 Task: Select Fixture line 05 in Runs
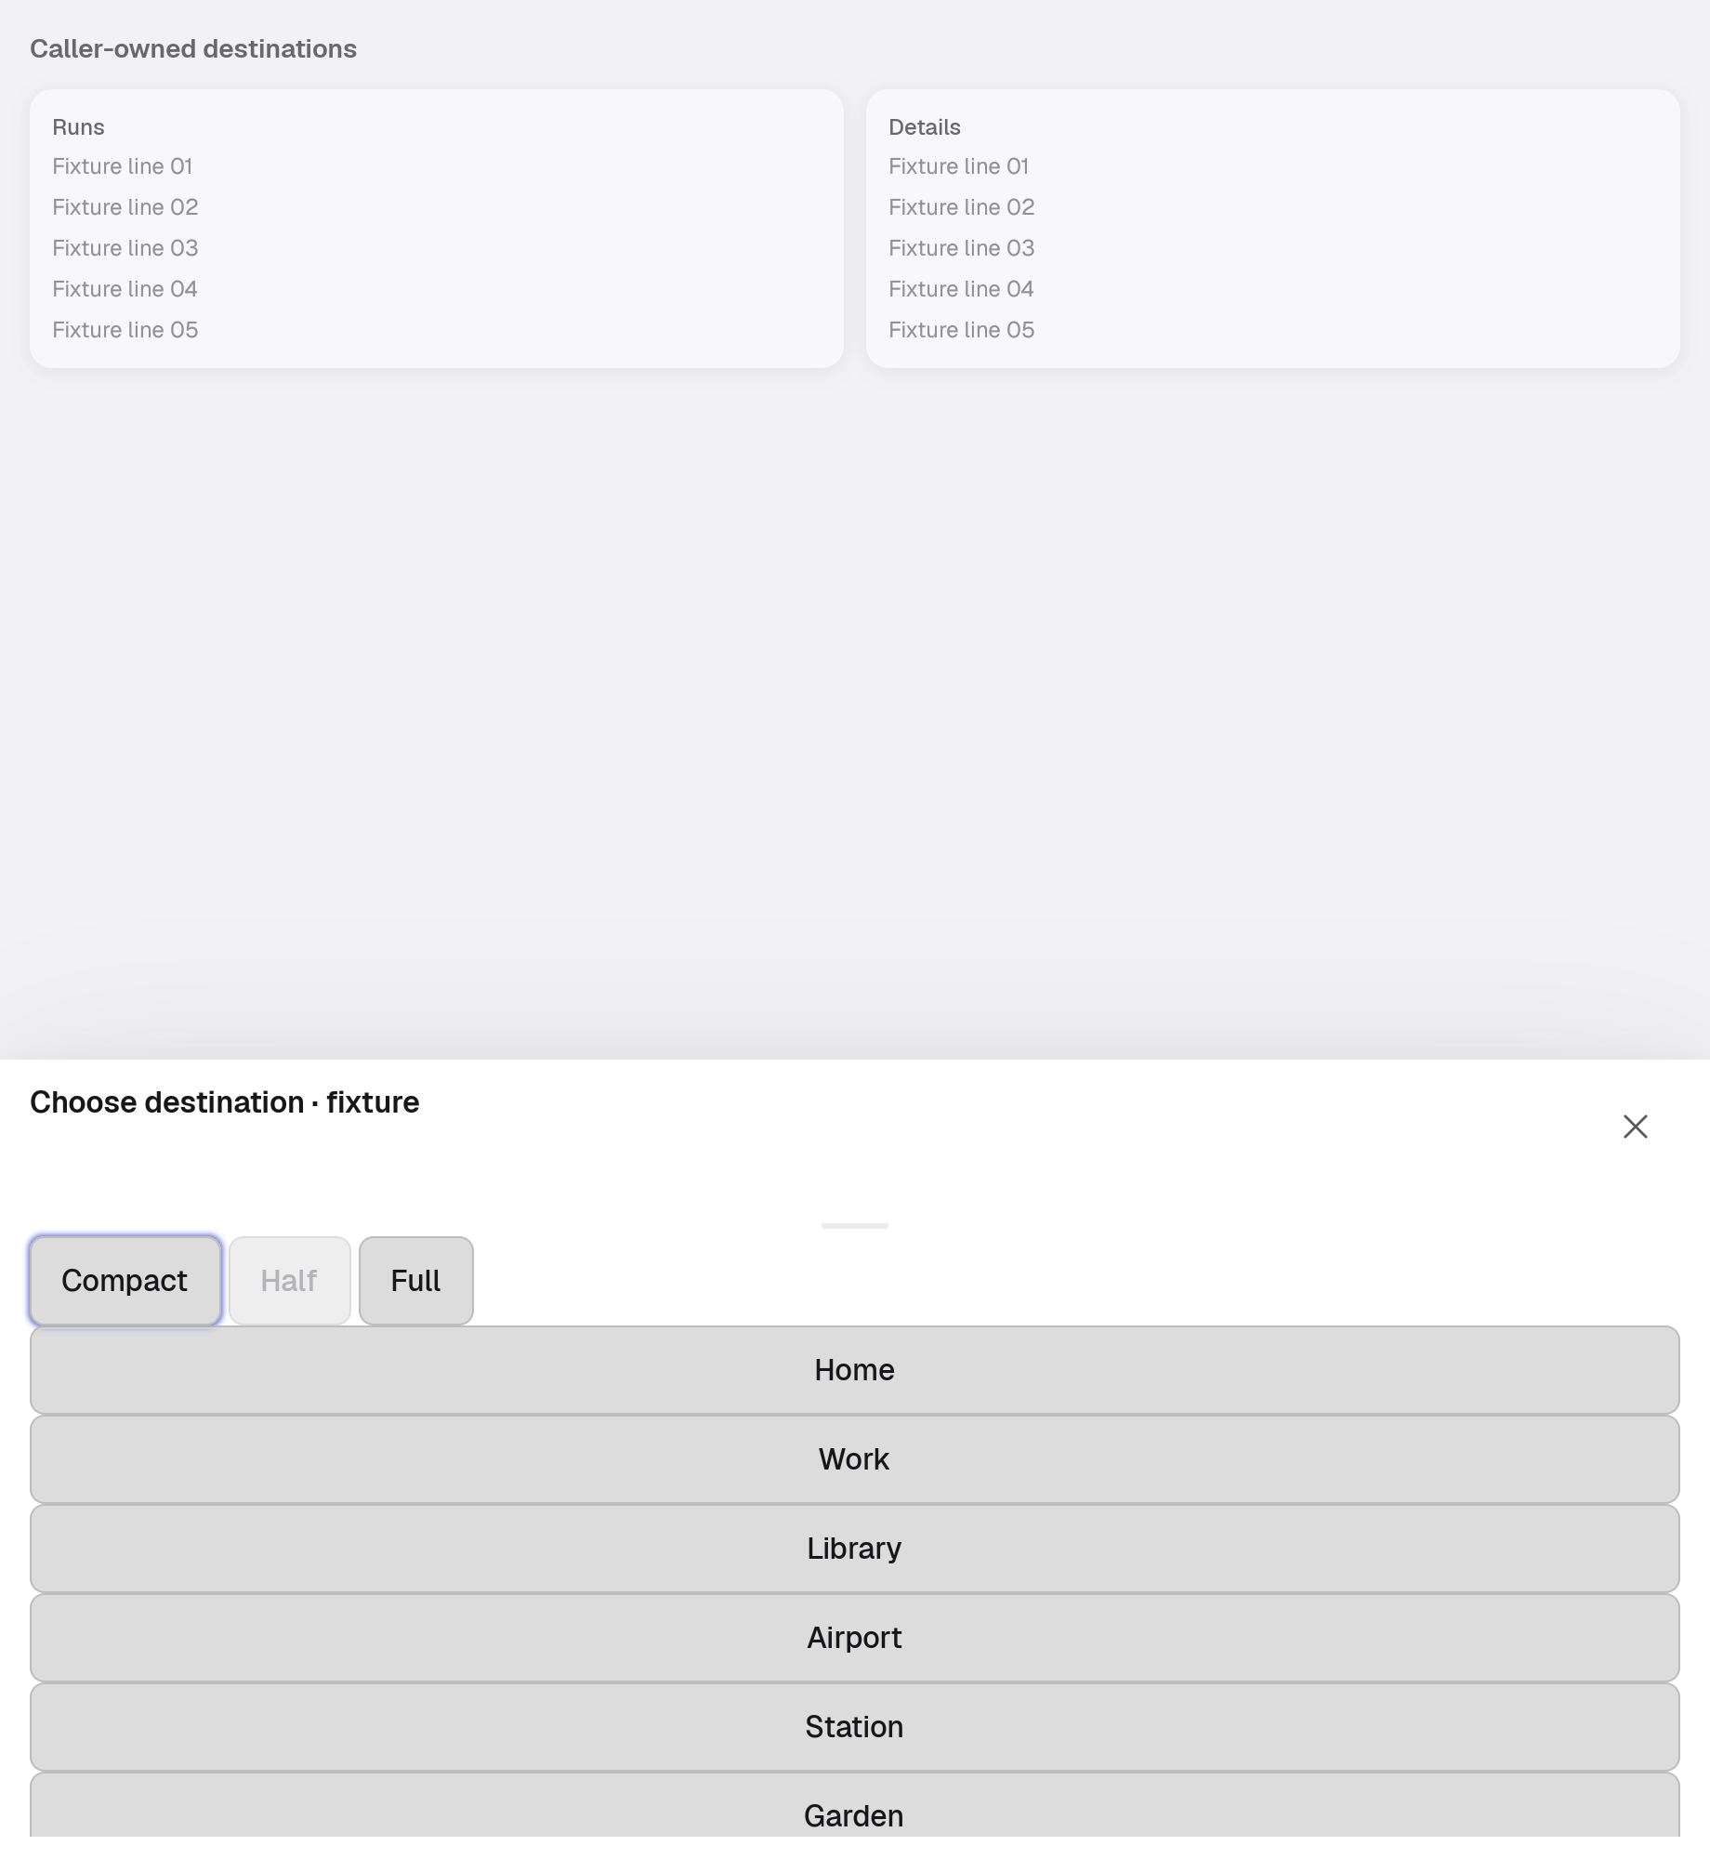(125, 330)
